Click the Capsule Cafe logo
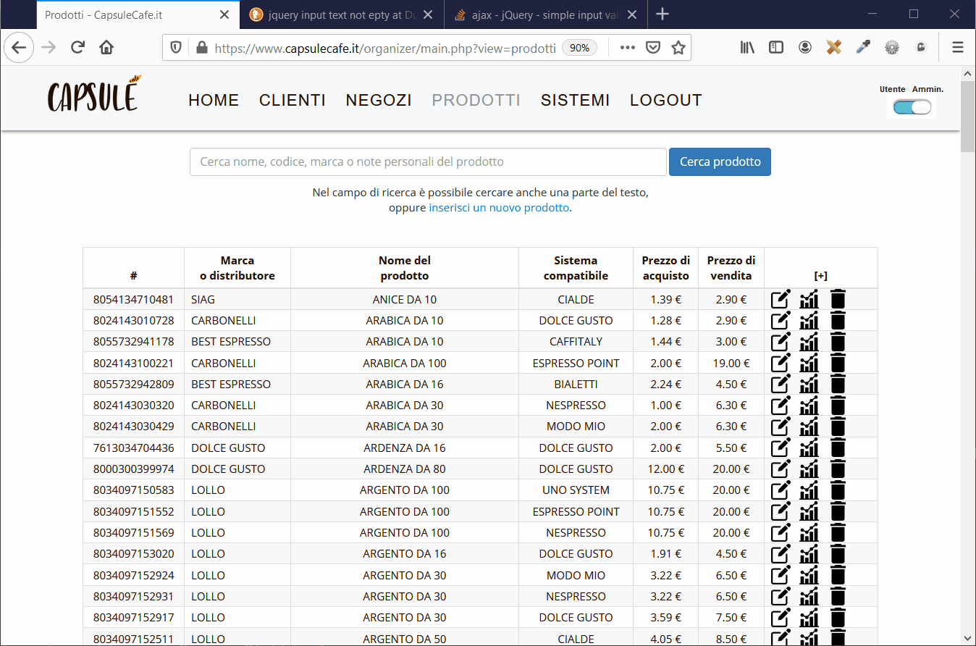The width and height of the screenshot is (976, 646). click(94, 94)
